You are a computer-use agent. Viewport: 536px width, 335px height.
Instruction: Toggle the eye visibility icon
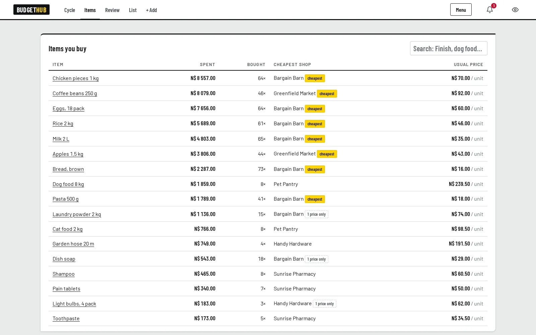pos(515,10)
